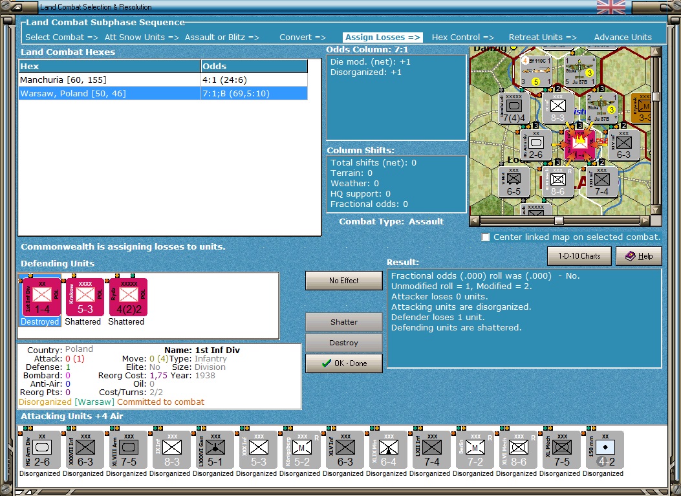Click the Assign Losses subphase step
Viewport: 681px width, 496px height.
[383, 38]
